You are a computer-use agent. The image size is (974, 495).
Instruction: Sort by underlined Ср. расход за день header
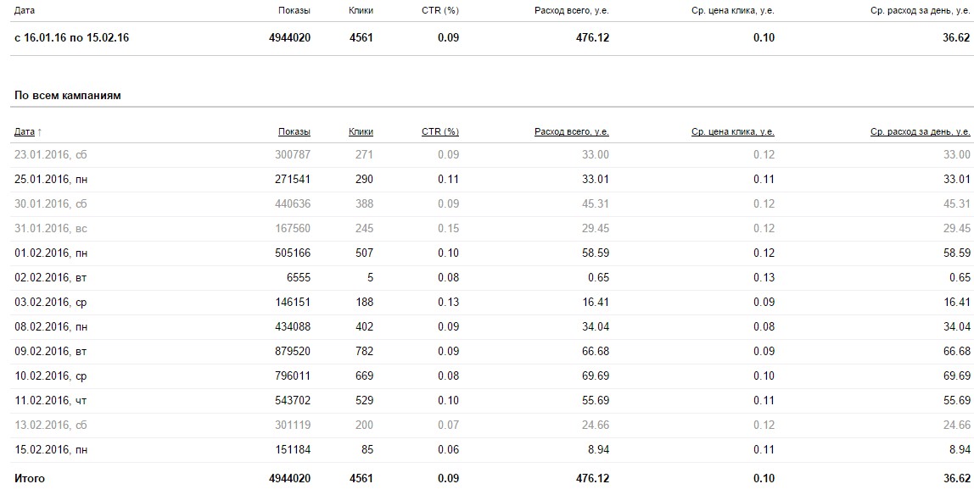click(x=920, y=132)
